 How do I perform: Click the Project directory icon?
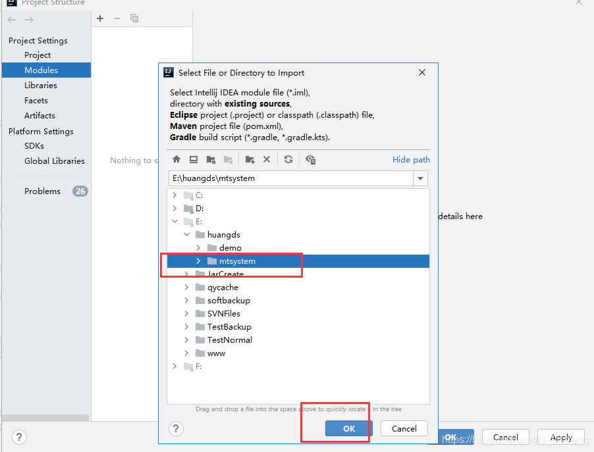pyautogui.click(x=211, y=159)
